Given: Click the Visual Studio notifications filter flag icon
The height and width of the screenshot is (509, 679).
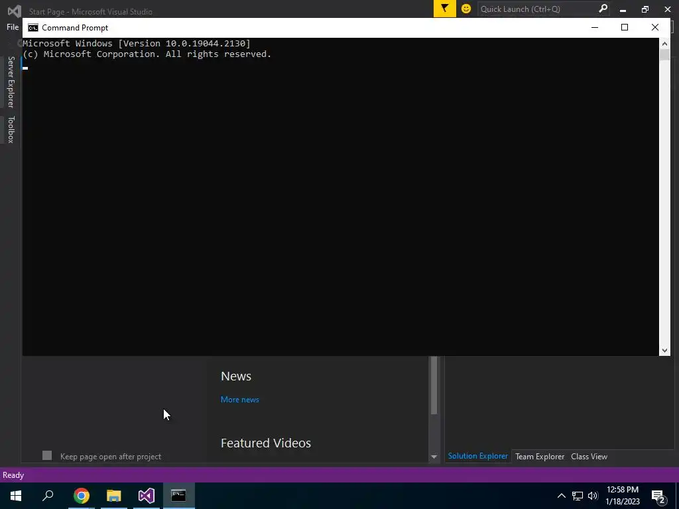Looking at the screenshot, I should [x=444, y=9].
